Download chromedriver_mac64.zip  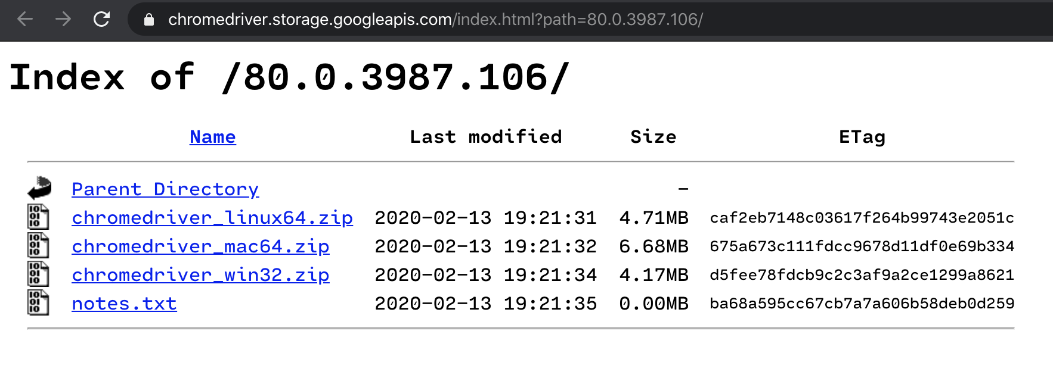(200, 246)
